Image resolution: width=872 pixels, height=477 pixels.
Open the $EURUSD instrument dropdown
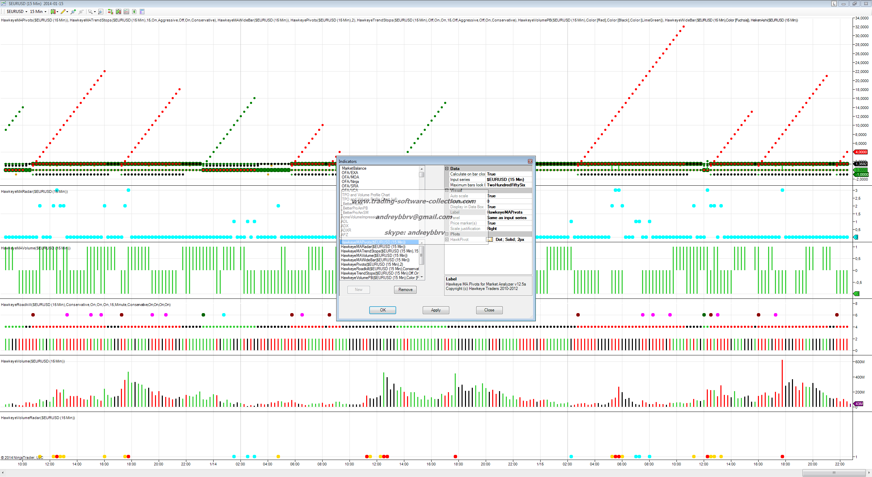(17, 12)
